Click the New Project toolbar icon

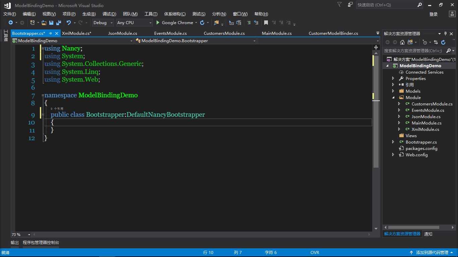33,23
